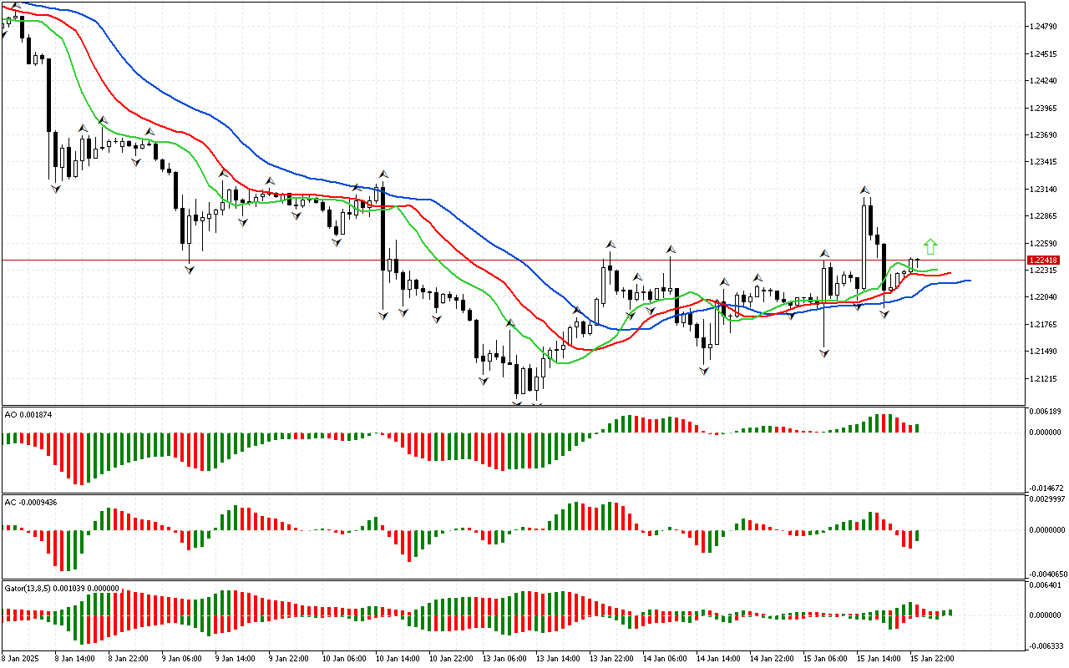Screen dimensions: 1069x668
Task: Click the 10 Jan 22:00 time label
Action: click(x=450, y=659)
